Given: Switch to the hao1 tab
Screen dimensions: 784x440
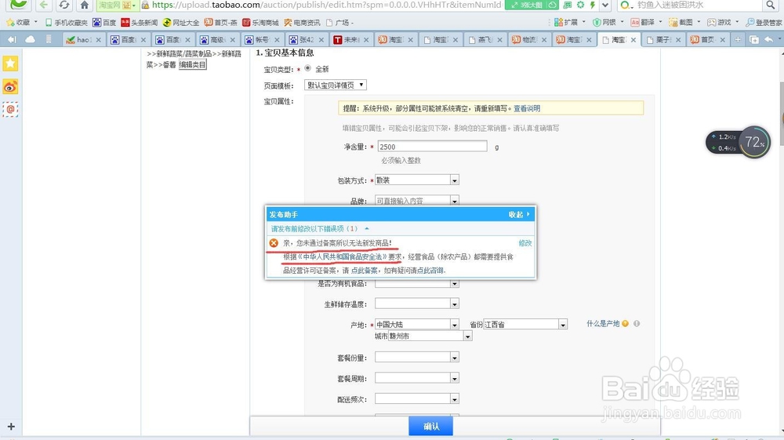Looking at the screenshot, I should 83,39.
